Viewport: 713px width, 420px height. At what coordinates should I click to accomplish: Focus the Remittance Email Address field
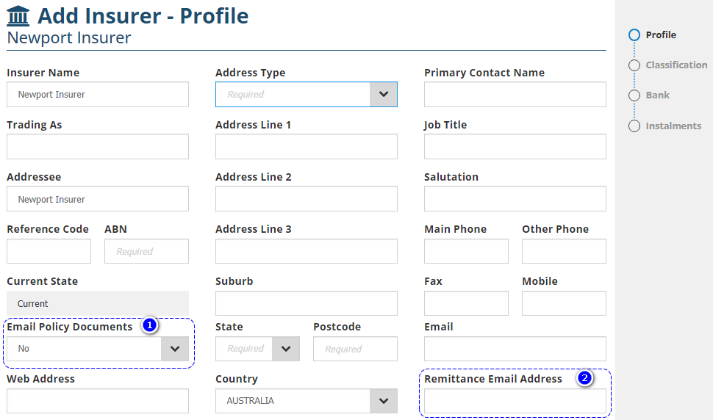[515, 401]
